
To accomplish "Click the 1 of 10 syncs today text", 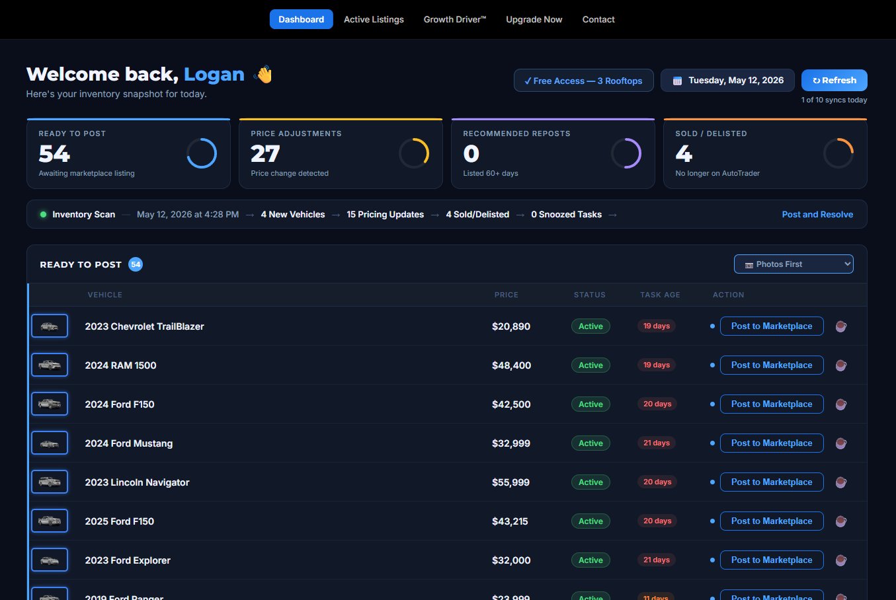I will [834, 100].
